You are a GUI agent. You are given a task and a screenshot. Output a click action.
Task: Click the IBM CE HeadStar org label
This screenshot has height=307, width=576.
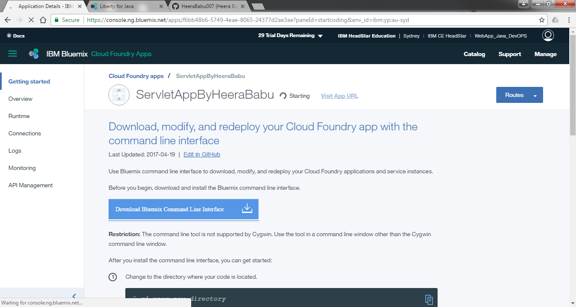(447, 36)
